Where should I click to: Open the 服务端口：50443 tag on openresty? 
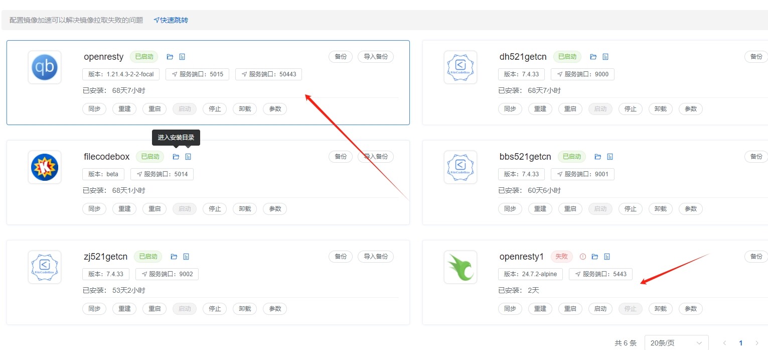[x=268, y=74]
